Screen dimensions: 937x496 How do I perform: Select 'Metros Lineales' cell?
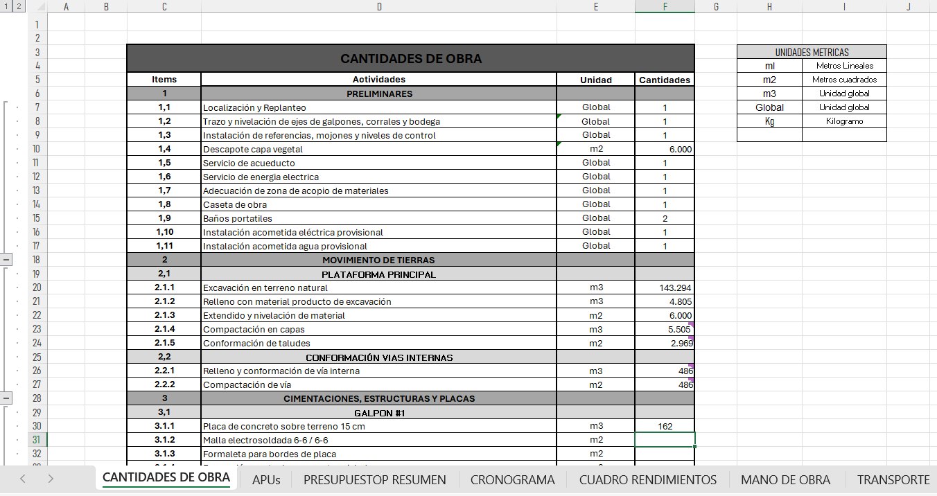(x=844, y=66)
